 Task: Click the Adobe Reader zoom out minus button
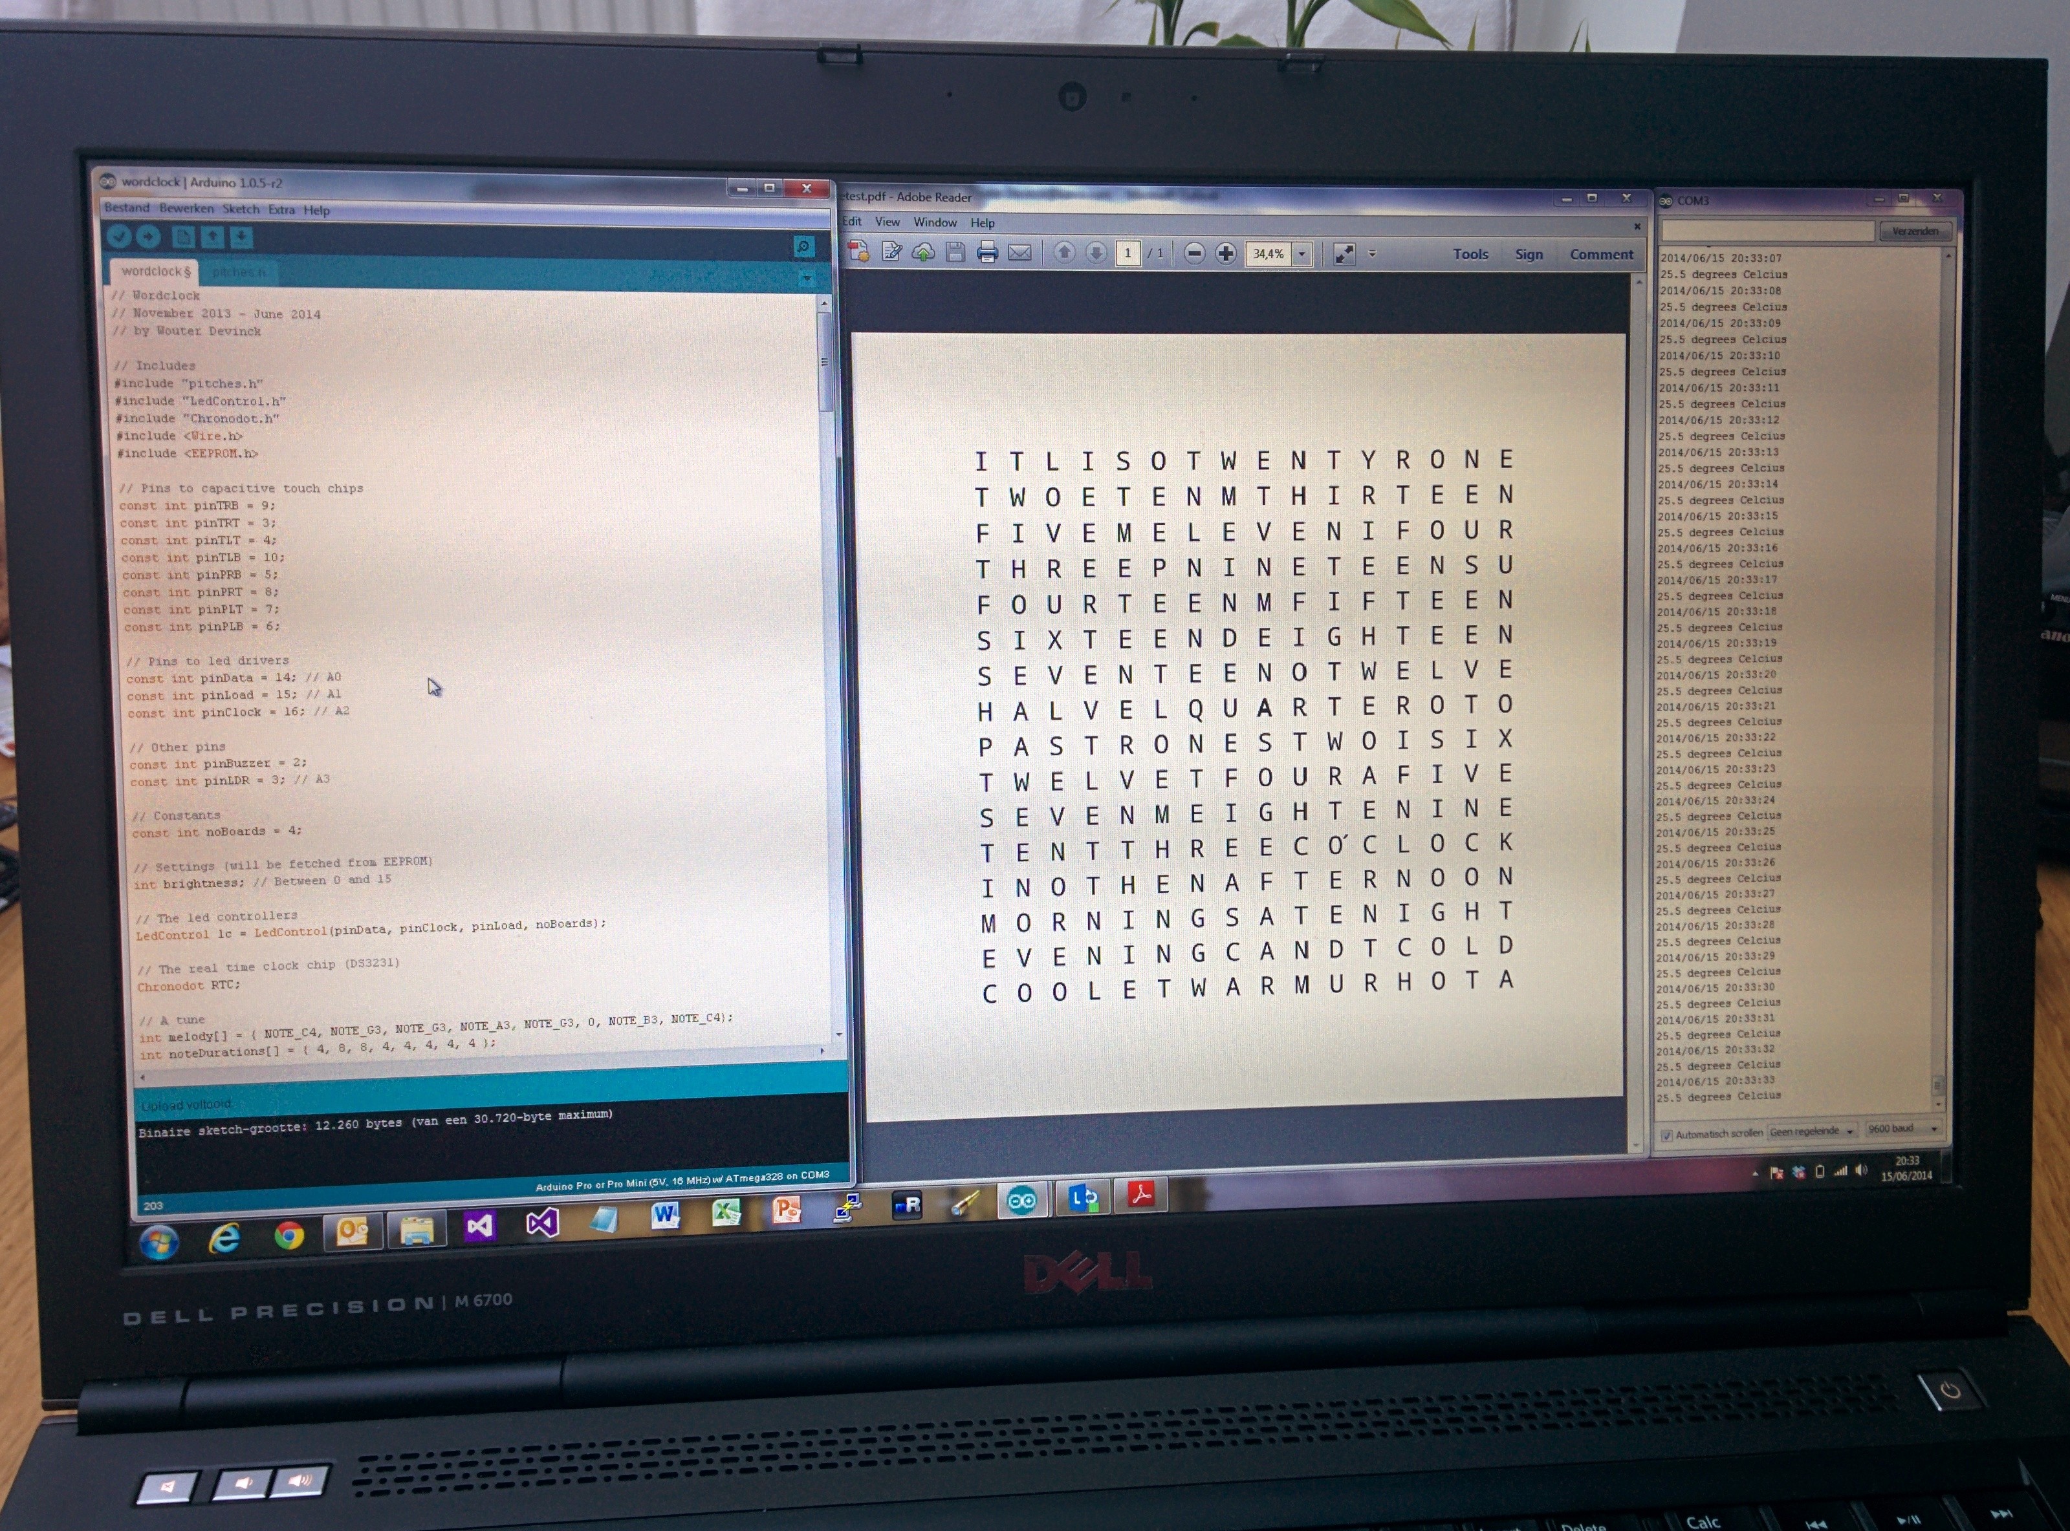[1194, 253]
